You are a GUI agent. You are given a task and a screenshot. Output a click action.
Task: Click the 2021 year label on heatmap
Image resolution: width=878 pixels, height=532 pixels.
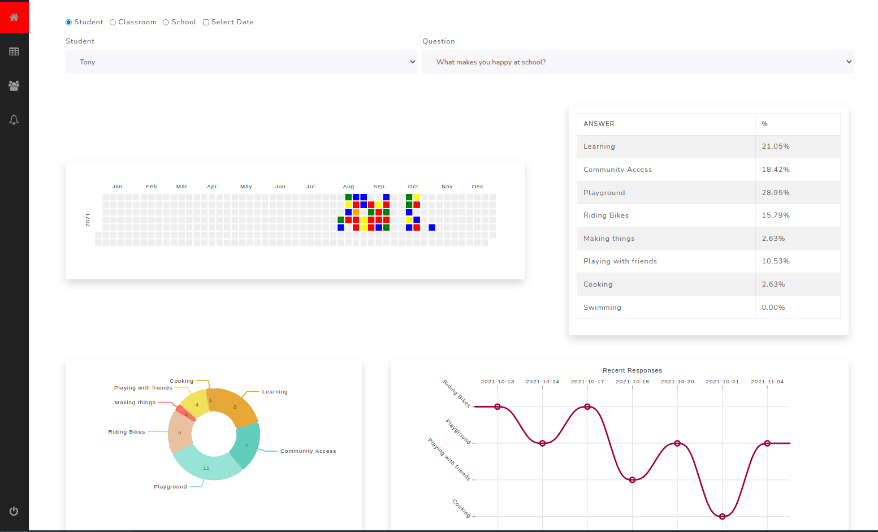tap(88, 220)
